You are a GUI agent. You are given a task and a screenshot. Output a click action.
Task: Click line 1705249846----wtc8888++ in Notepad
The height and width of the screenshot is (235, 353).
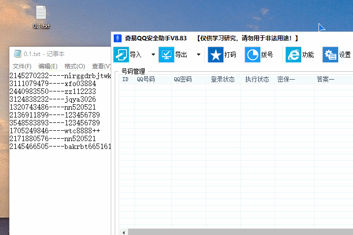(x=55, y=131)
